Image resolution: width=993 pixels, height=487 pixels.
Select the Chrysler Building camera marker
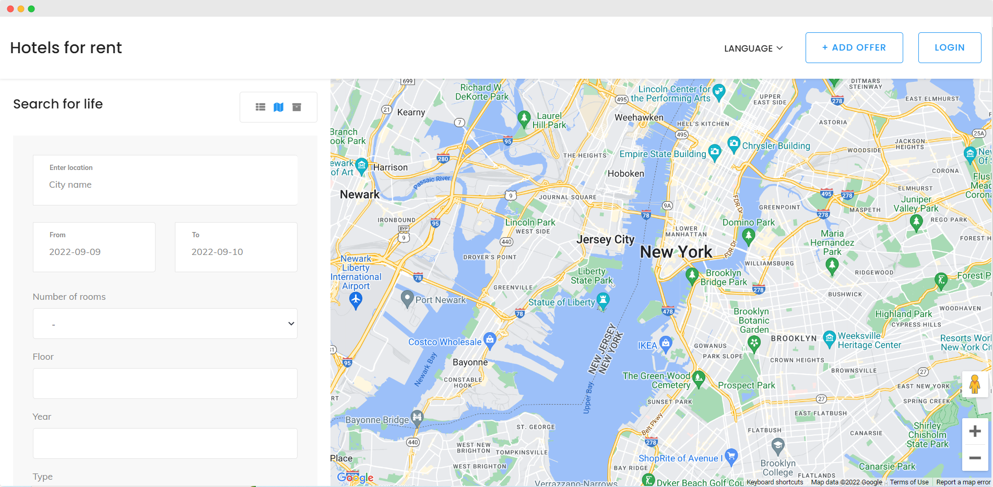734,144
